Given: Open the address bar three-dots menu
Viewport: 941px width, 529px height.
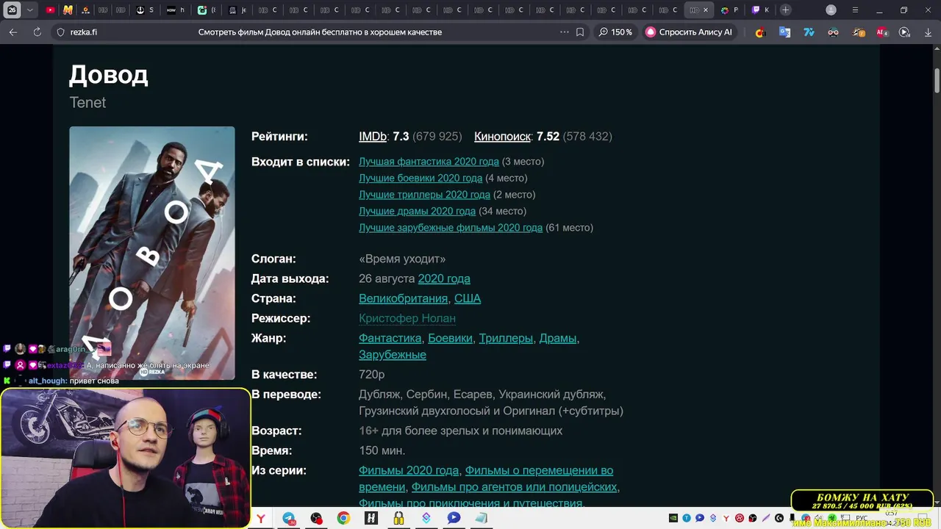Looking at the screenshot, I should pyautogui.click(x=565, y=32).
